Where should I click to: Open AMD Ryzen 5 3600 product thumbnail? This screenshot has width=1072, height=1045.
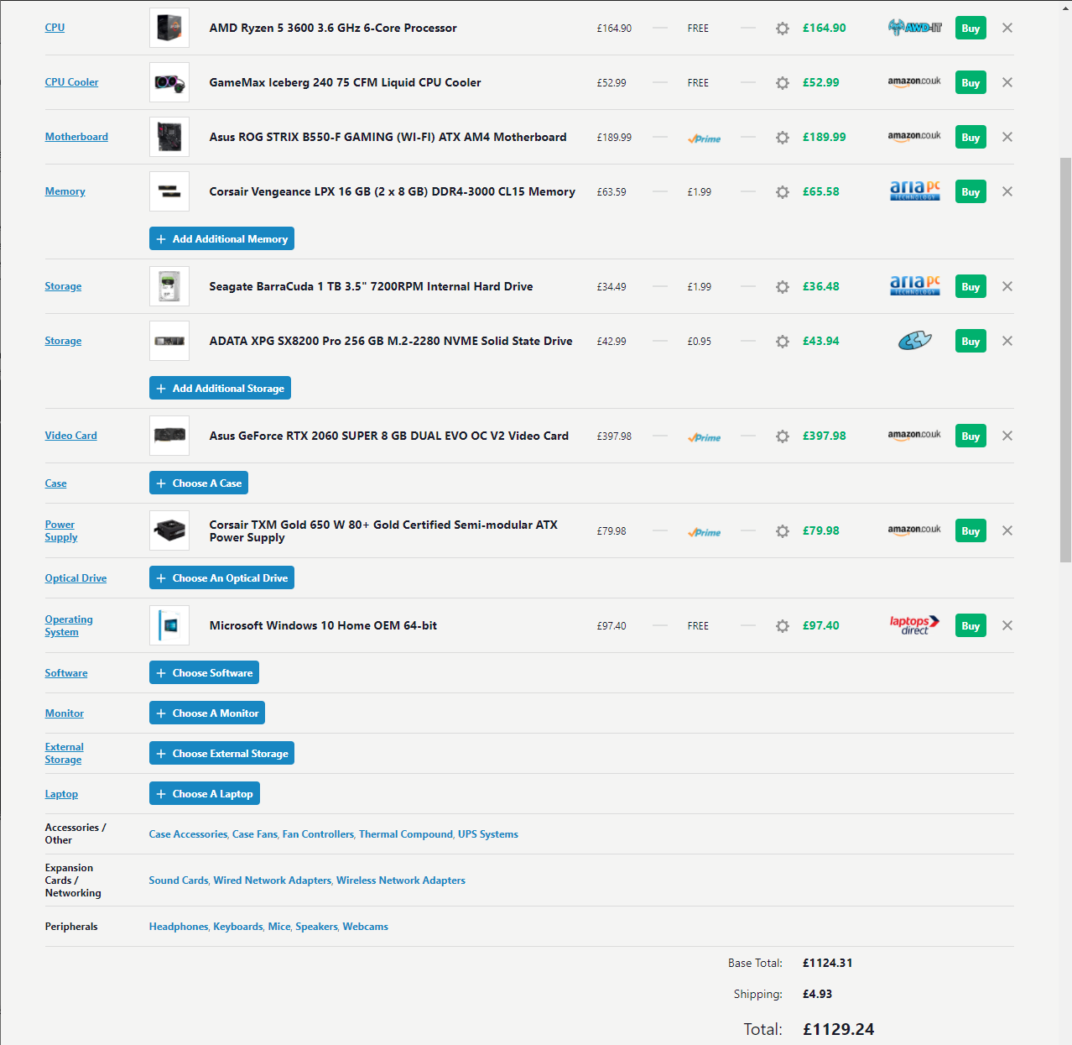[169, 28]
